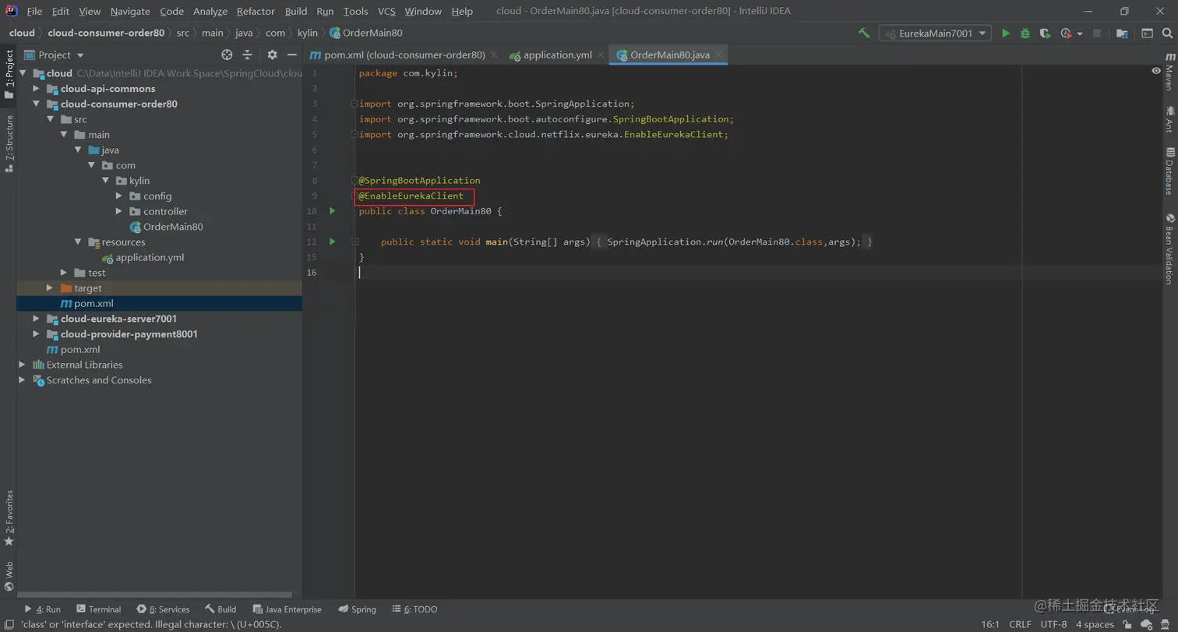Click Collapse All icon in Project panel
1178x632 pixels.
[247, 55]
